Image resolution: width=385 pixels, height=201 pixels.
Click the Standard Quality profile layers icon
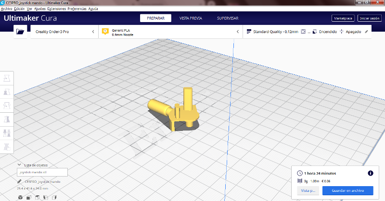pyautogui.click(x=249, y=32)
